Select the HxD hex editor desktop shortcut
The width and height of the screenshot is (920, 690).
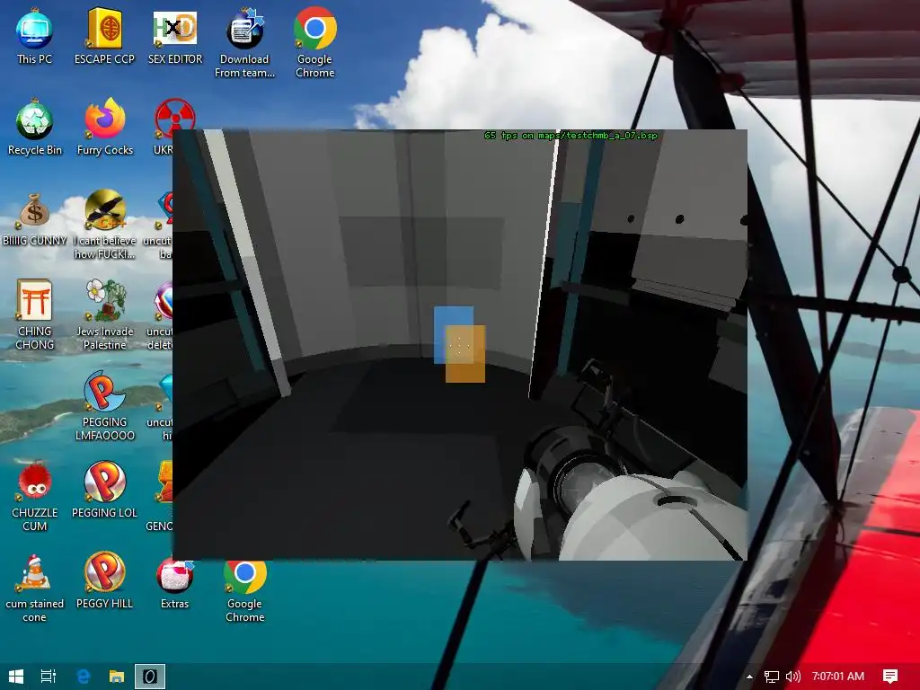(175, 36)
